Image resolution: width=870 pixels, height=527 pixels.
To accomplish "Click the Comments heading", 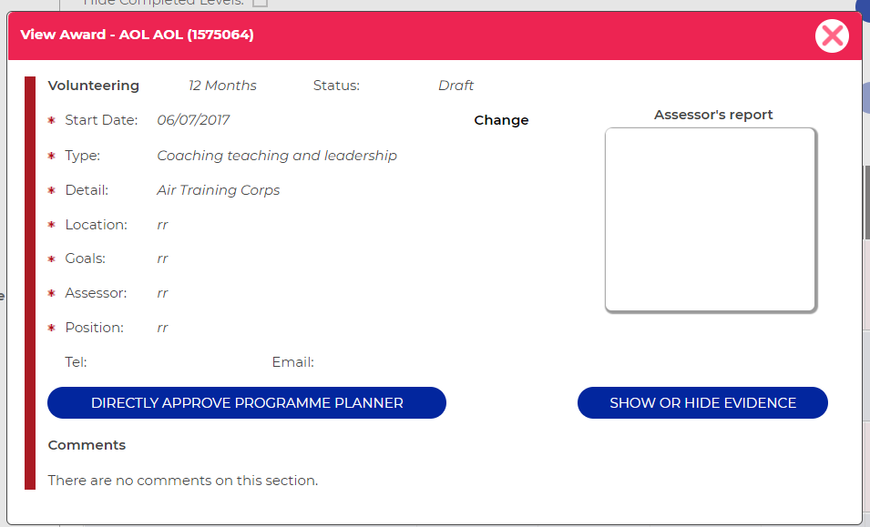I will coord(87,445).
